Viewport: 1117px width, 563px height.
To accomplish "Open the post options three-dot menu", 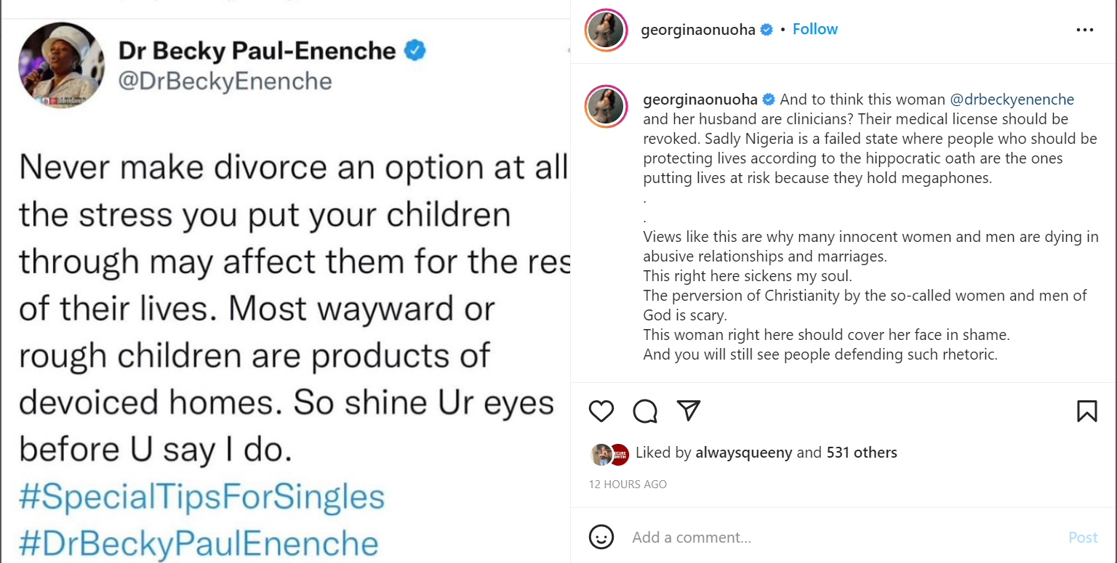I will (x=1084, y=29).
